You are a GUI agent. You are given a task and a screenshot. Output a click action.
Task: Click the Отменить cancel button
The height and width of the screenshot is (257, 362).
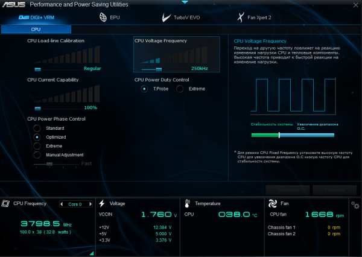point(334,190)
